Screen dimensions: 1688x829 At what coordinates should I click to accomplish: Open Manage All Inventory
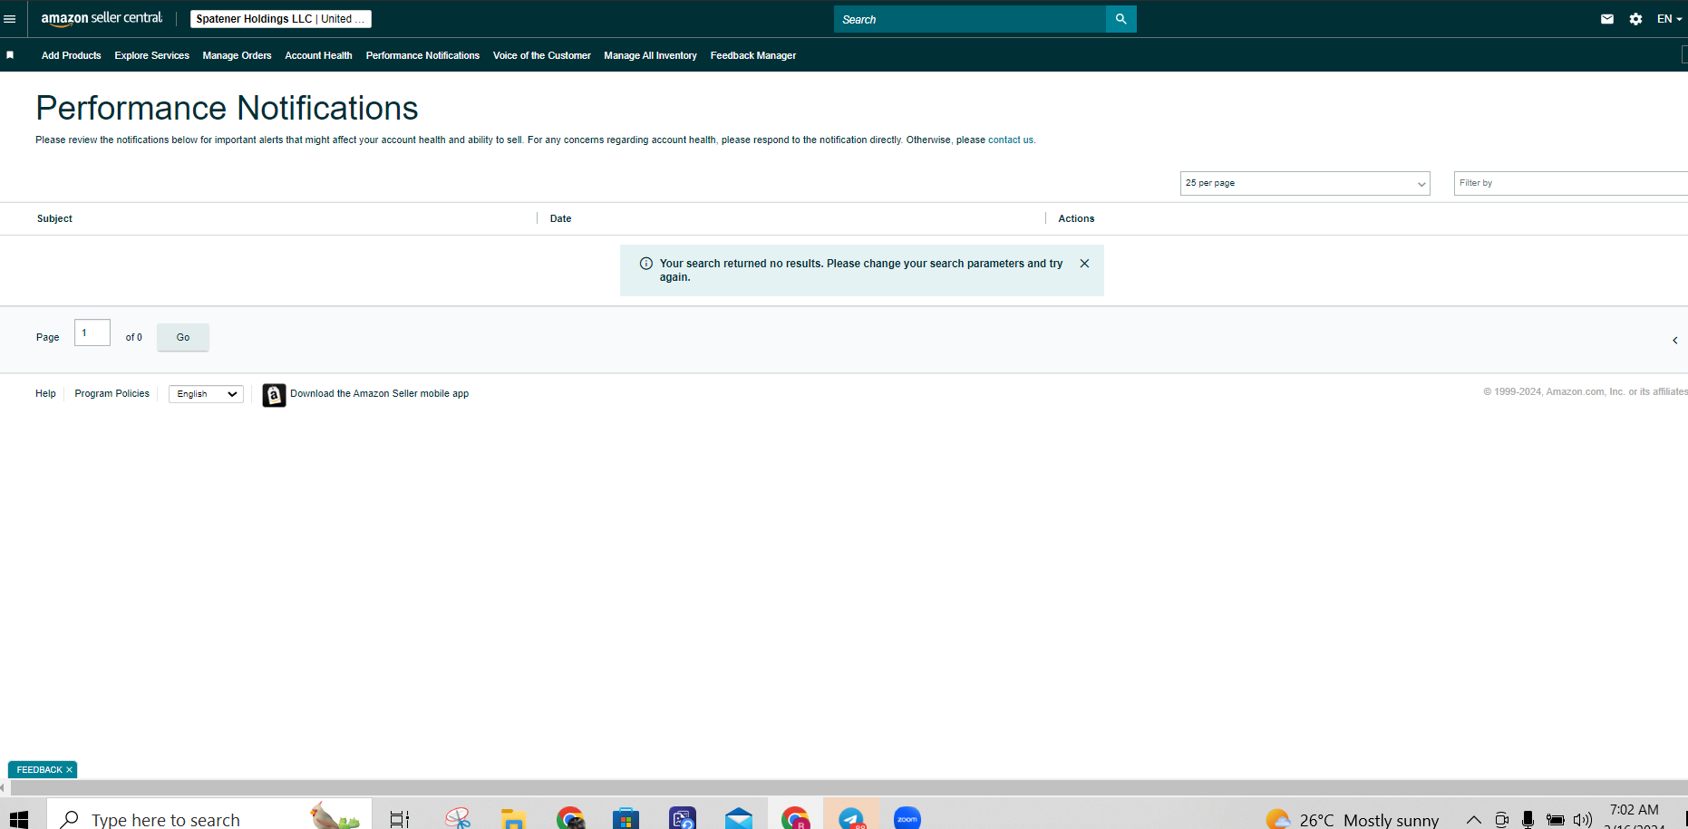coord(650,55)
